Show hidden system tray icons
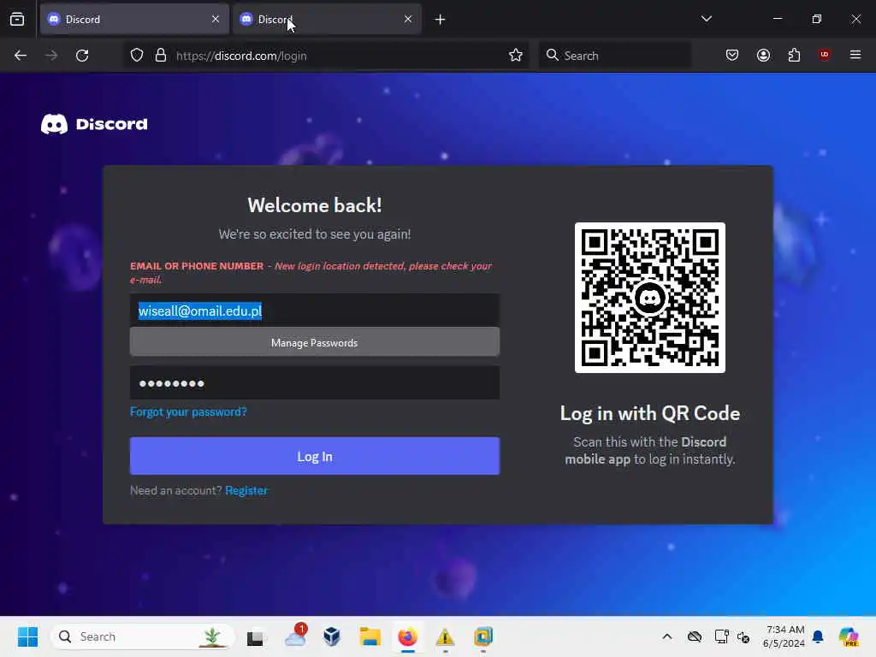 coord(667,636)
